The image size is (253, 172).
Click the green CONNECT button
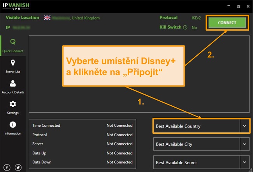pos(227,23)
